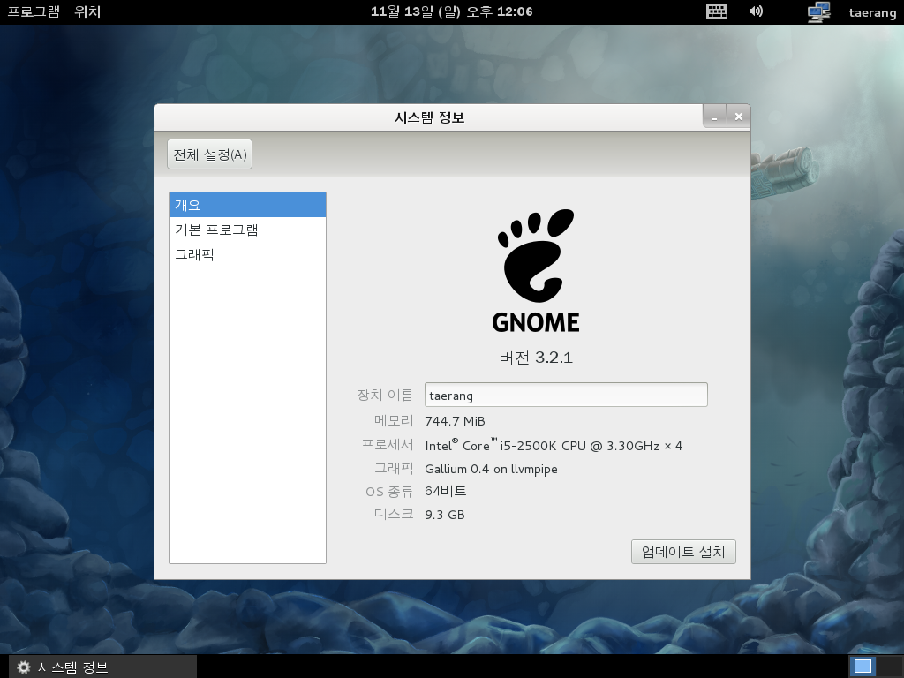The image size is (904, 678).
Task: Click the processor text Intel Core i5-2500K
Action: tap(554, 445)
